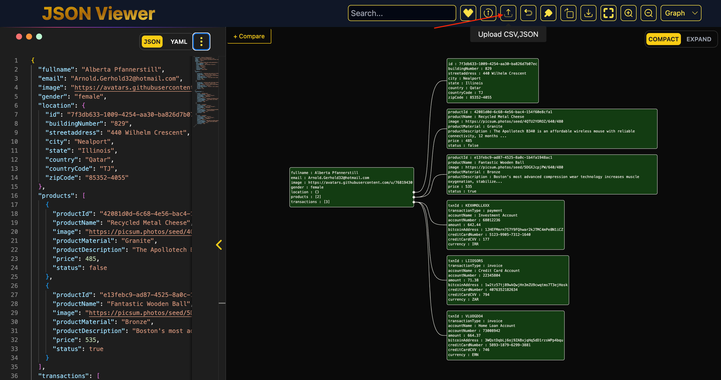The width and height of the screenshot is (721, 380).
Task: Click opening brace on line 26
Action: [x=47, y=286]
